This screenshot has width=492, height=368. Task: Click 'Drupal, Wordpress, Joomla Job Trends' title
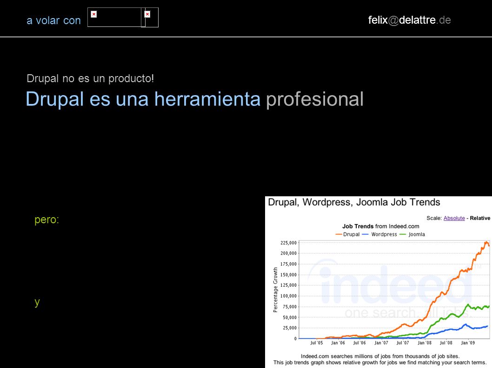pos(354,202)
